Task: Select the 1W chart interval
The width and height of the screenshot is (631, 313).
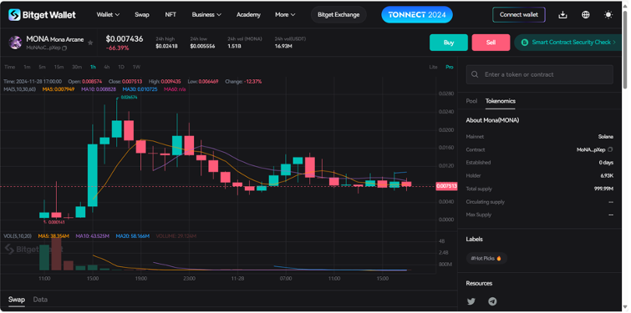Action: coord(136,67)
